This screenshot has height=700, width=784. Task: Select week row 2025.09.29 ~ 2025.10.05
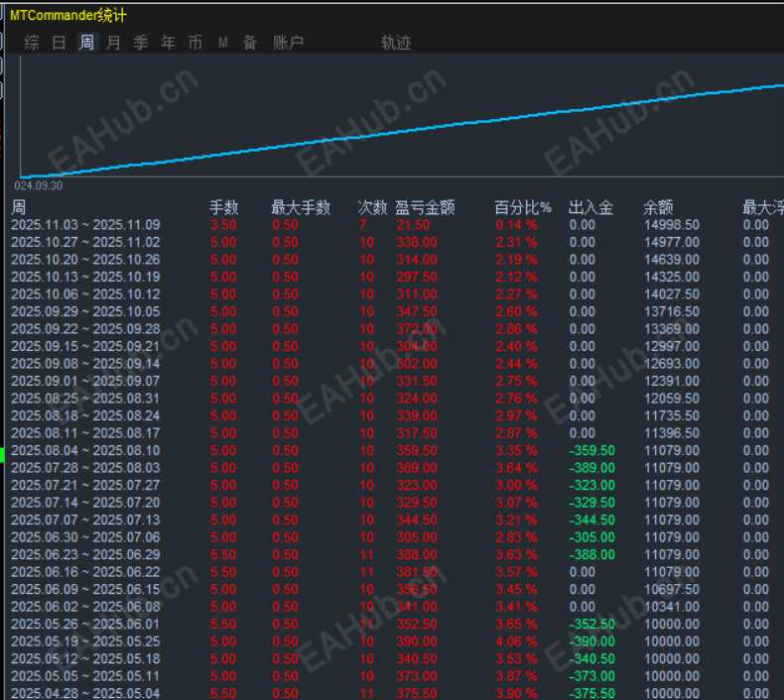[x=395, y=311]
